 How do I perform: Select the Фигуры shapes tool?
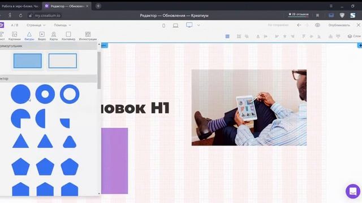coord(29,36)
